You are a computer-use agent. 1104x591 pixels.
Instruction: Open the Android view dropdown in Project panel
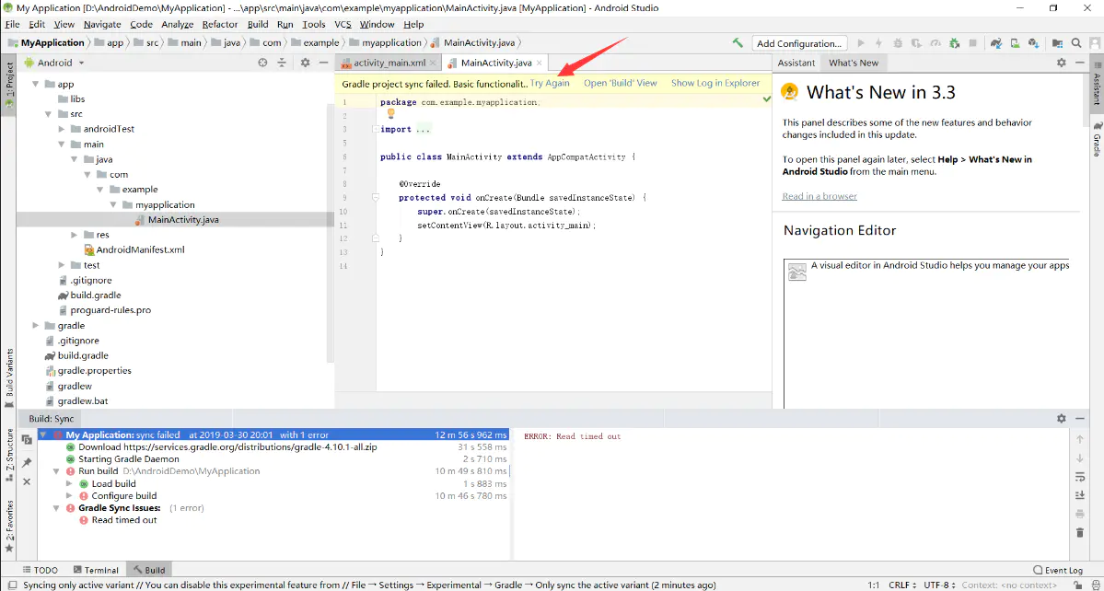click(x=54, y=63)
